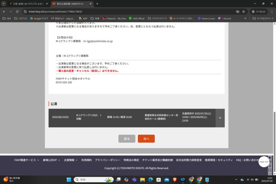276x184 pixels.
Task: Open the エビデンス bookmark folder
Action: tap(20, 19)
